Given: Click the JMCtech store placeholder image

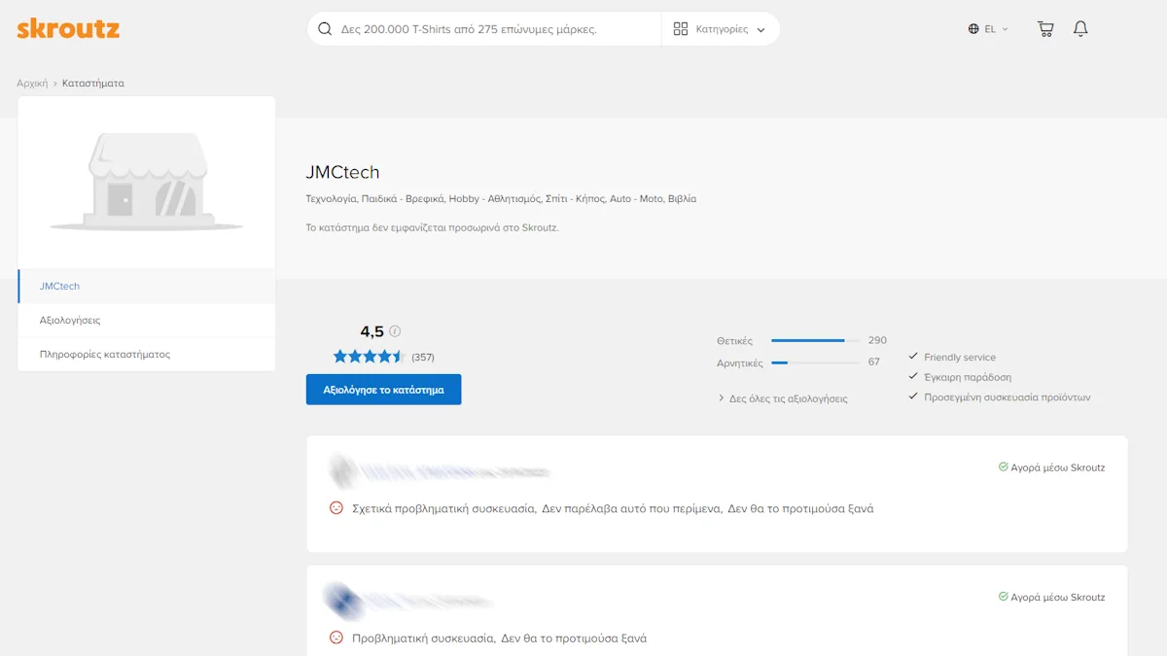Looking at the screenshot, I should point(147,183).
